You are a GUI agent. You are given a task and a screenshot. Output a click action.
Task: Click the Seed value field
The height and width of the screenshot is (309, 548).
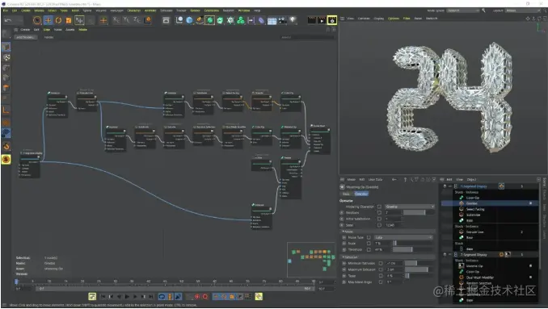tap(393, 225)
